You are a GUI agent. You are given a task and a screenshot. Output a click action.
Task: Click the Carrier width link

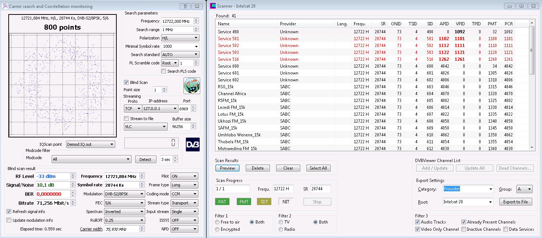click(x=91, y=229)
